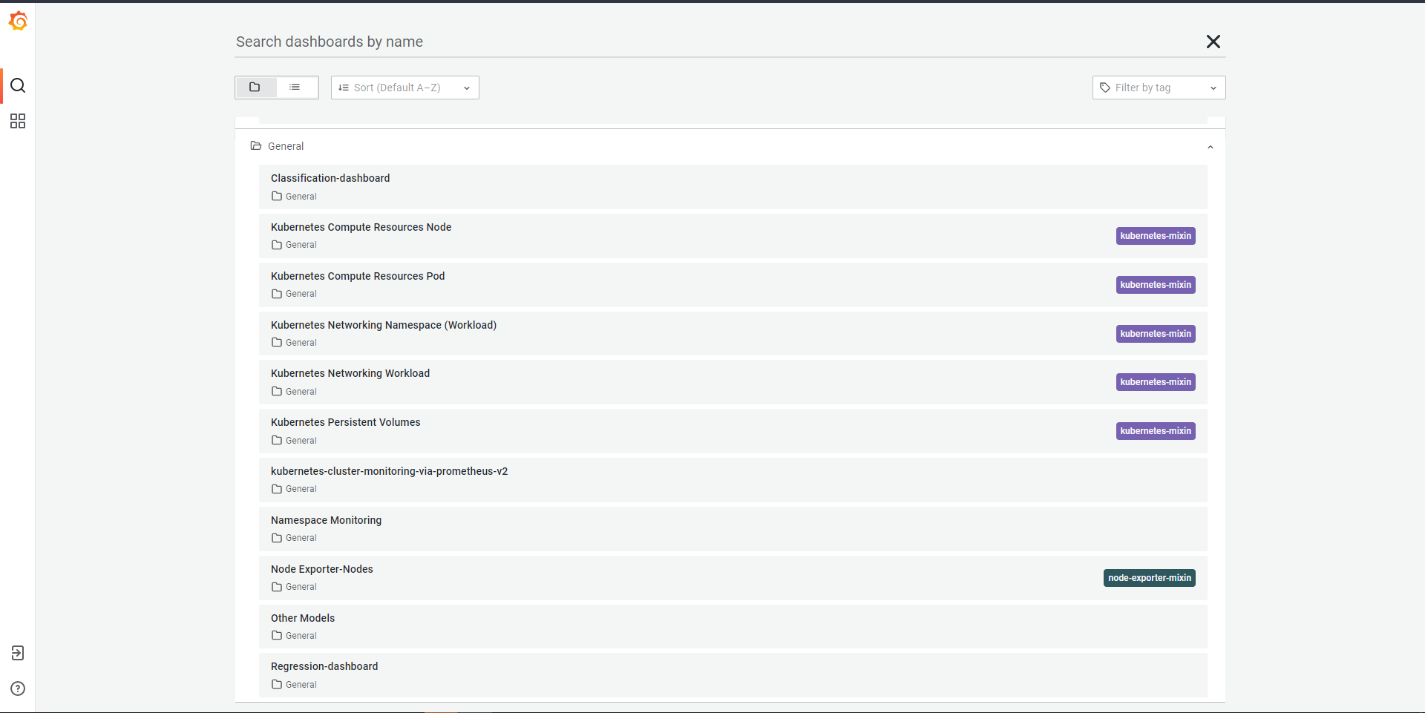This screenshot has width=1425, height=713.
Task: Click kubernetes-mixin tag on Networking Namespace (Workload)
Action: (1156, 334)
